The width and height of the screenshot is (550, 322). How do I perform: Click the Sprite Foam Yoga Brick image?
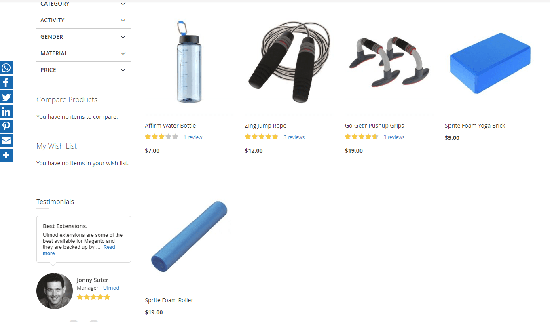(x=490, y=63)
